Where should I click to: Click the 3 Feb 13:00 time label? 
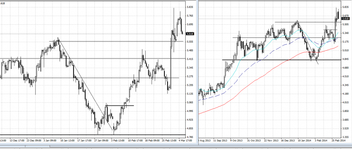(x=118, y=141)
